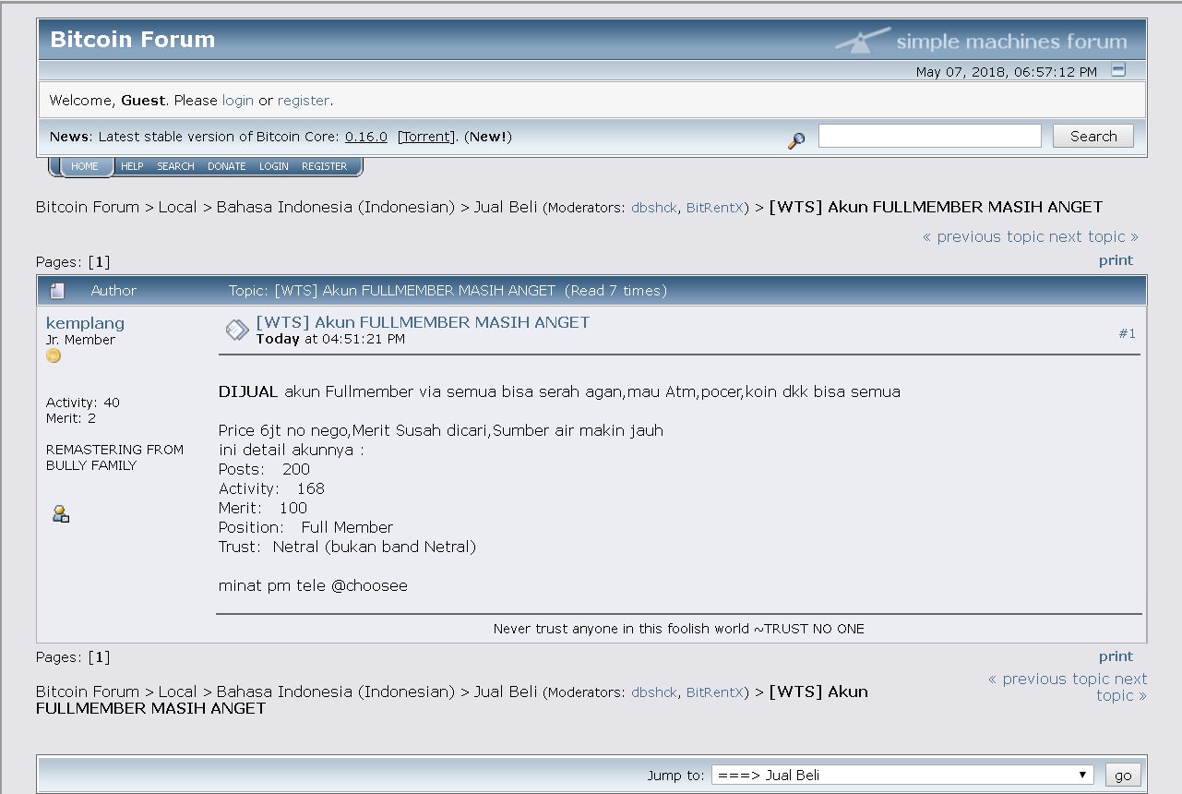Click the topic page icon in the Author header
This screenshot has height=794, width=1182.
[x=57, y=291]
